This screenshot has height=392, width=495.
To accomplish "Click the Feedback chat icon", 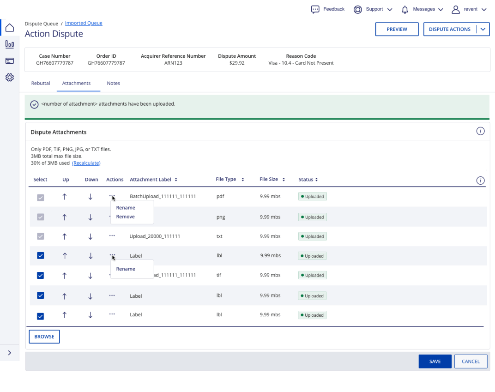I will click(x=315, y=9).
